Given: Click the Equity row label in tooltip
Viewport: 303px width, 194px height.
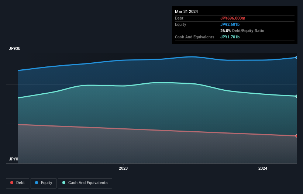Looking at the screenshot, I should pos(180,24).
